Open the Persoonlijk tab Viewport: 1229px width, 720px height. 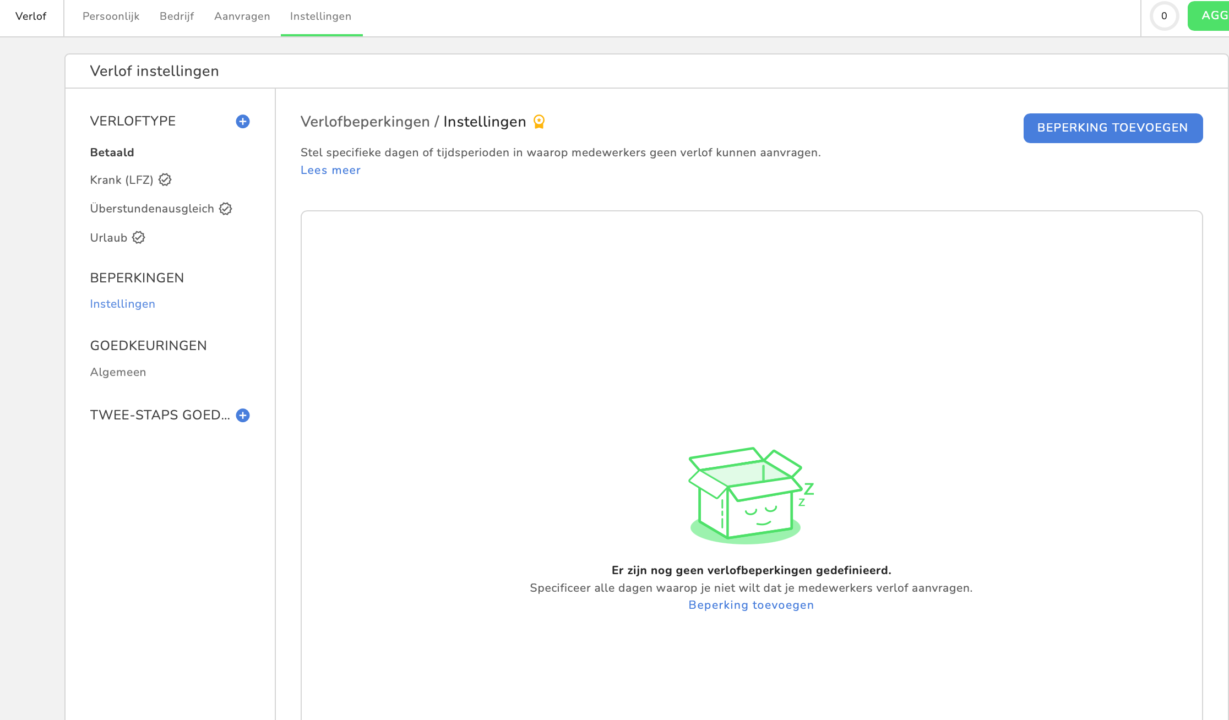111,17
